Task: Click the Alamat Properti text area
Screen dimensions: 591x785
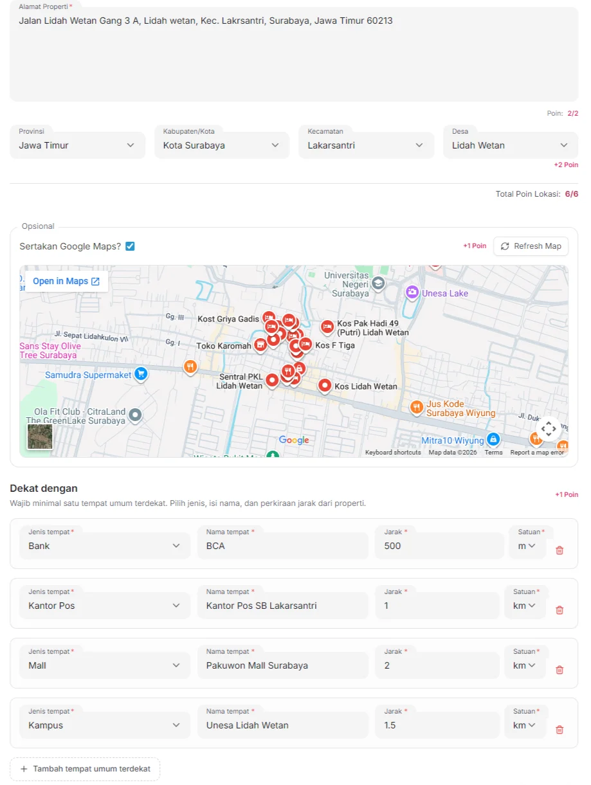Action: [x=293, y=58]
